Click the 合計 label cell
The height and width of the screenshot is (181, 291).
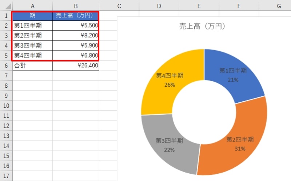click(x=33, y=66)
